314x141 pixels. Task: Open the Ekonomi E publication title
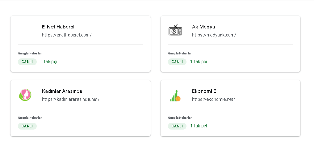(204, 91)
